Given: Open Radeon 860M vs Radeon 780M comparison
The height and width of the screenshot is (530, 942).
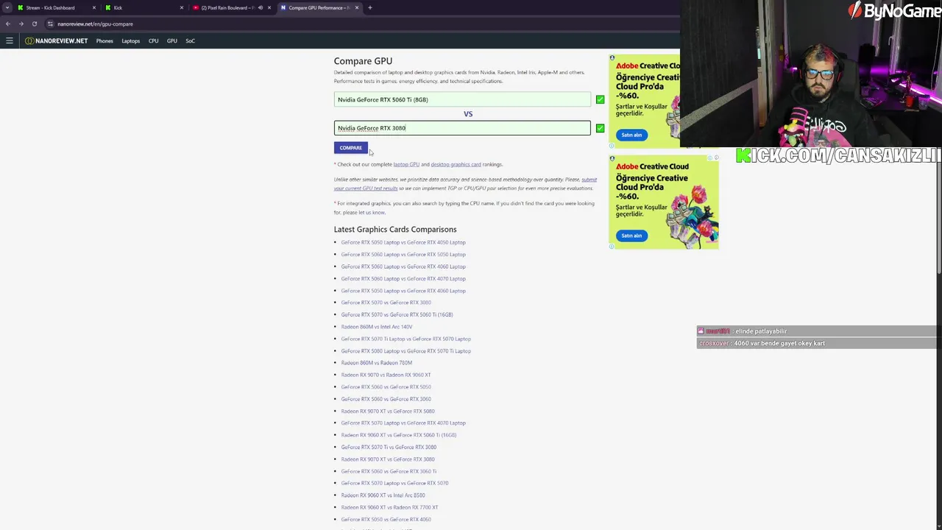Looking at the screenshot, I should tap(377, 363).
